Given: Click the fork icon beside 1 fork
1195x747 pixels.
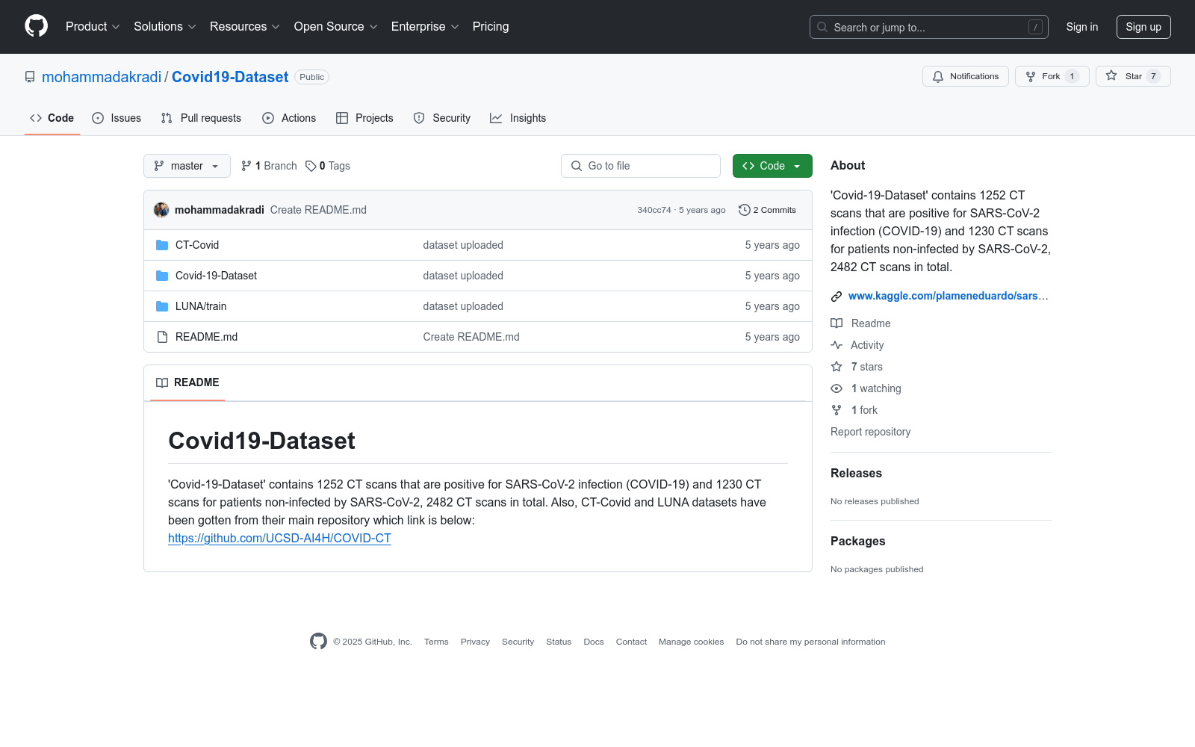Looking at the screenshot, I should pyautogui.click(x=836, y=410).
